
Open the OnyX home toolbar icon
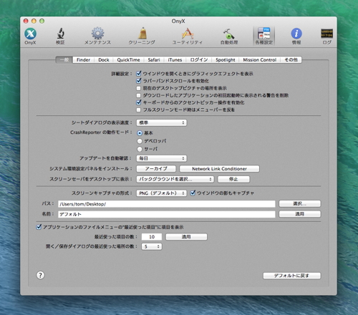tap(30, 36)
